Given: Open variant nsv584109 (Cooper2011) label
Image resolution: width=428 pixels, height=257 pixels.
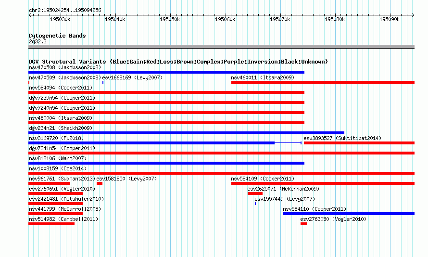Looking at the screenshot, I should 263,179.
